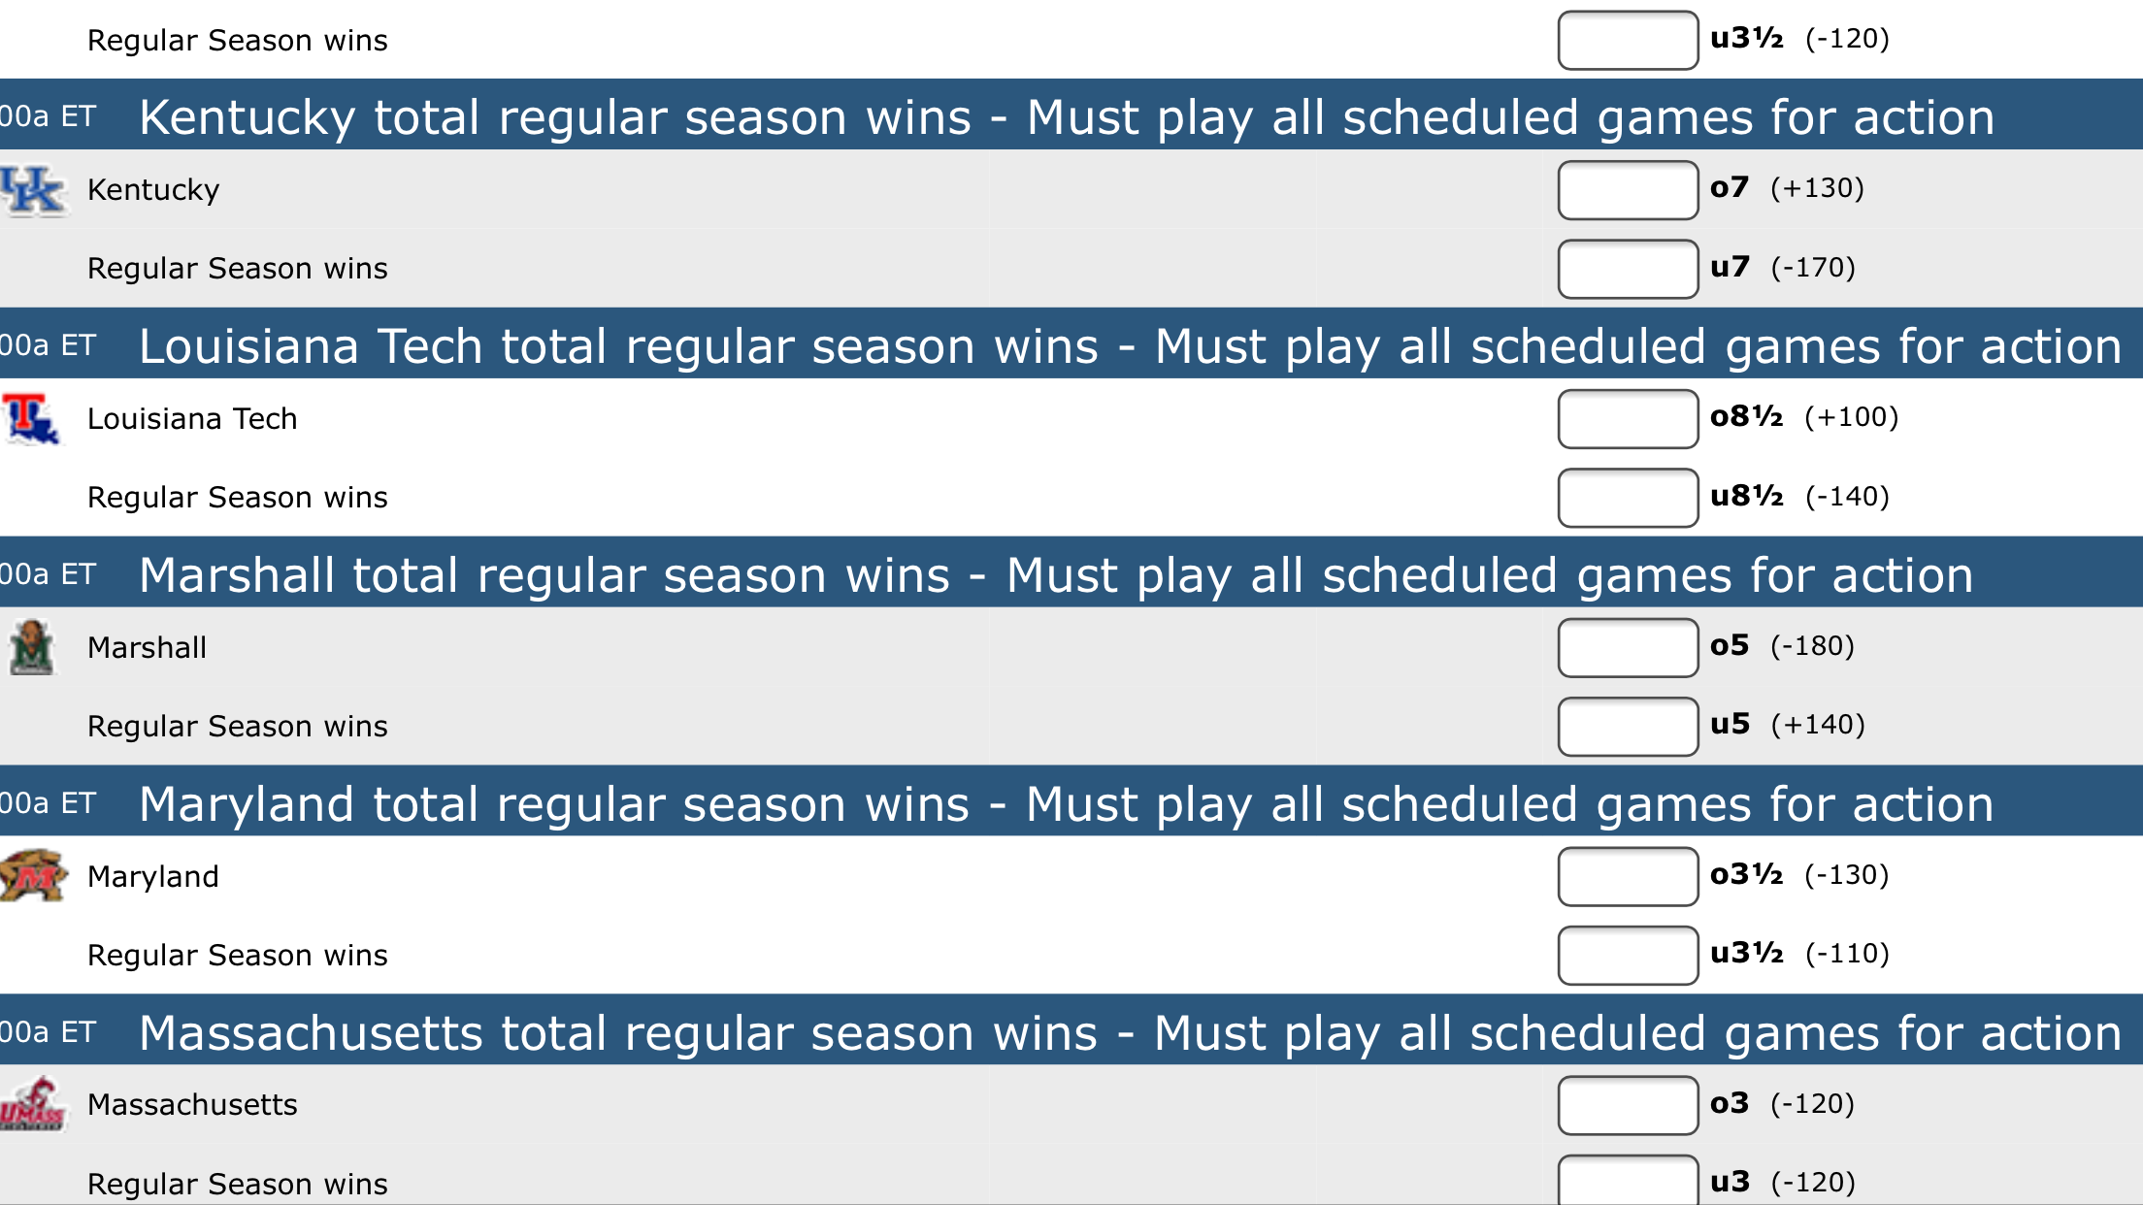Click the Kentucky total regular season wins header
This screenshot has height=1205, width=2143.
click(1066, 117)
